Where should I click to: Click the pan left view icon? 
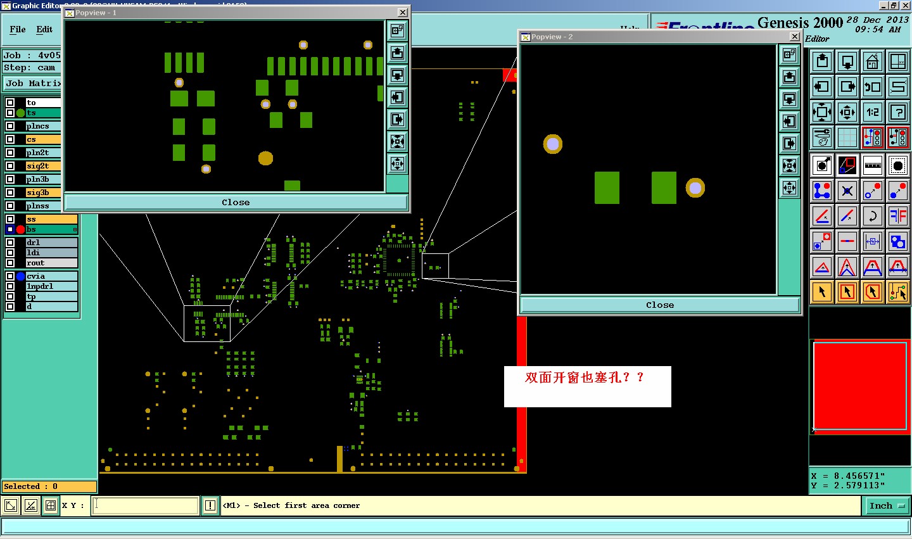[822, 87]
